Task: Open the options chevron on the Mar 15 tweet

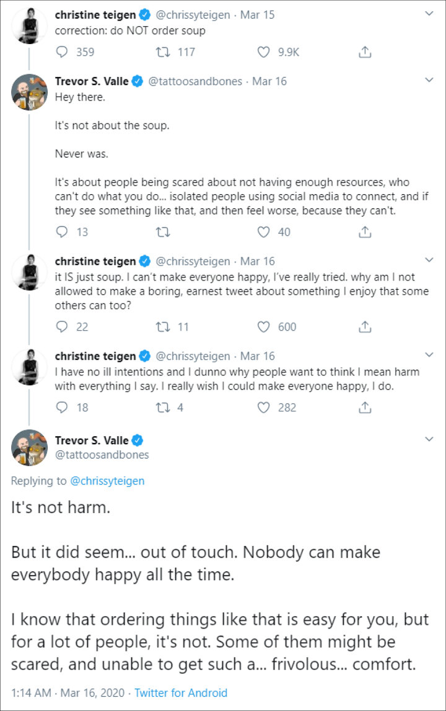Action: (x=429, y=13)
